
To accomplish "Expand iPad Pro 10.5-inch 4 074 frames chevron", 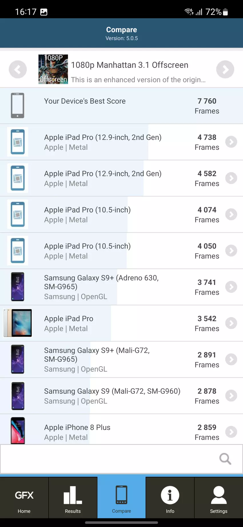I will click(x=231, y=215).
